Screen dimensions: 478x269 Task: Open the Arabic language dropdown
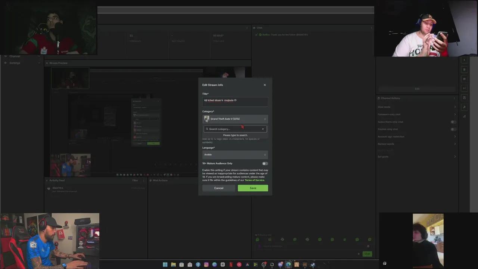click(235, 155)
